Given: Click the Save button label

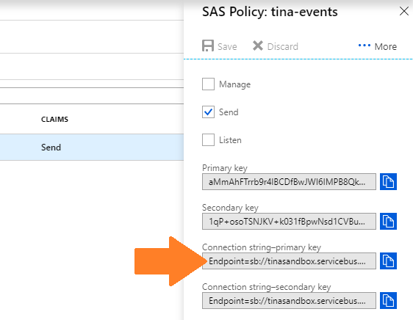Looking at the screenshot, I should 227,46.
